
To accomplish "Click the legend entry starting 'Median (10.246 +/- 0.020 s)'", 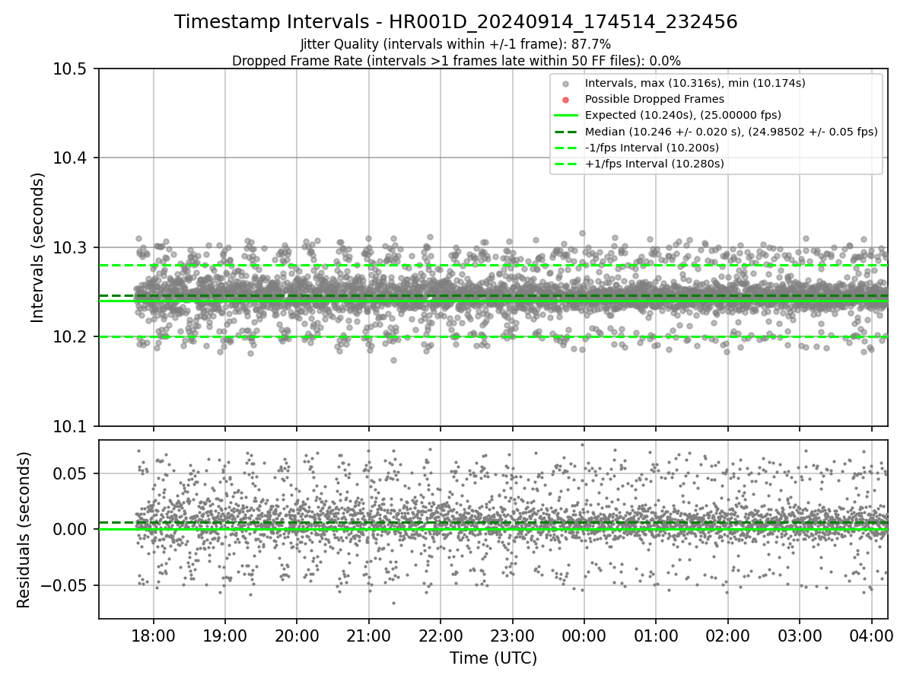I will pyautogui.click(x=731, y=131).
